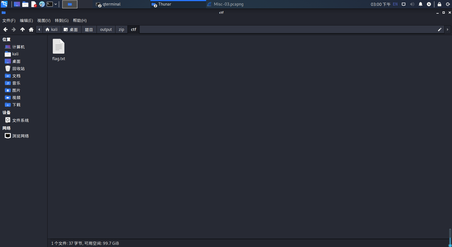Launch the text editor panel icon
452x247 pixels.
(34, 4)
